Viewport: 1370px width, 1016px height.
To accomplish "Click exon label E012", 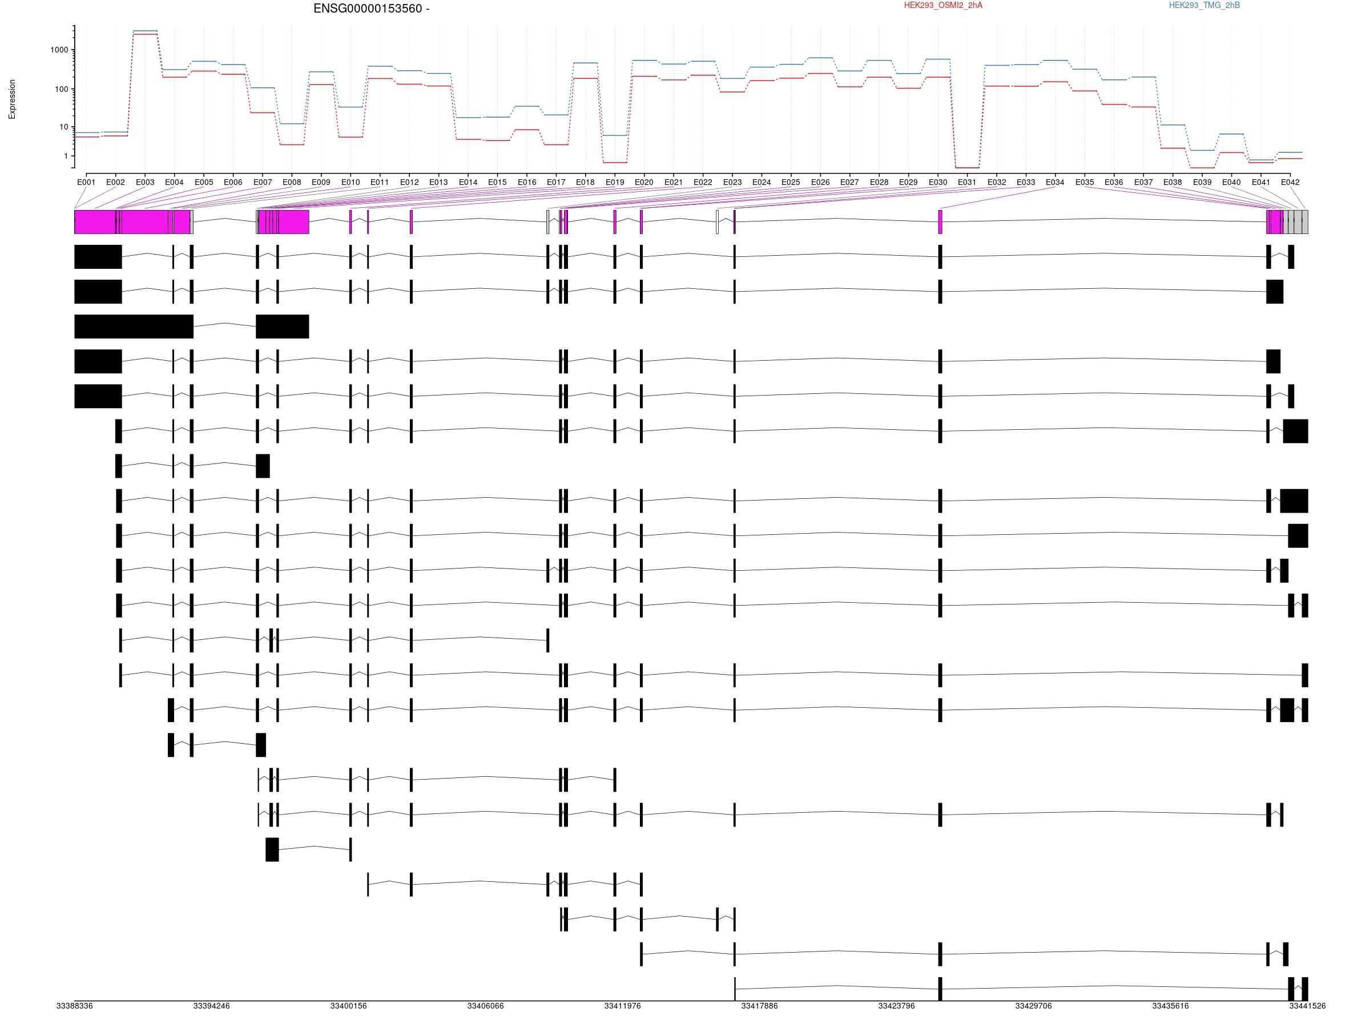I will click(x=409, y=182).
